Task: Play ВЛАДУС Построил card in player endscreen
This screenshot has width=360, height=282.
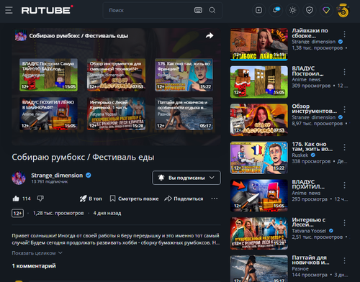Action: (x=48, y=75)
